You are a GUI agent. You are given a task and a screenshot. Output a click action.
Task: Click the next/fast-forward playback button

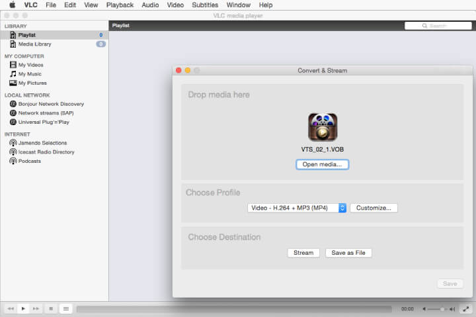tap(36, 309)
